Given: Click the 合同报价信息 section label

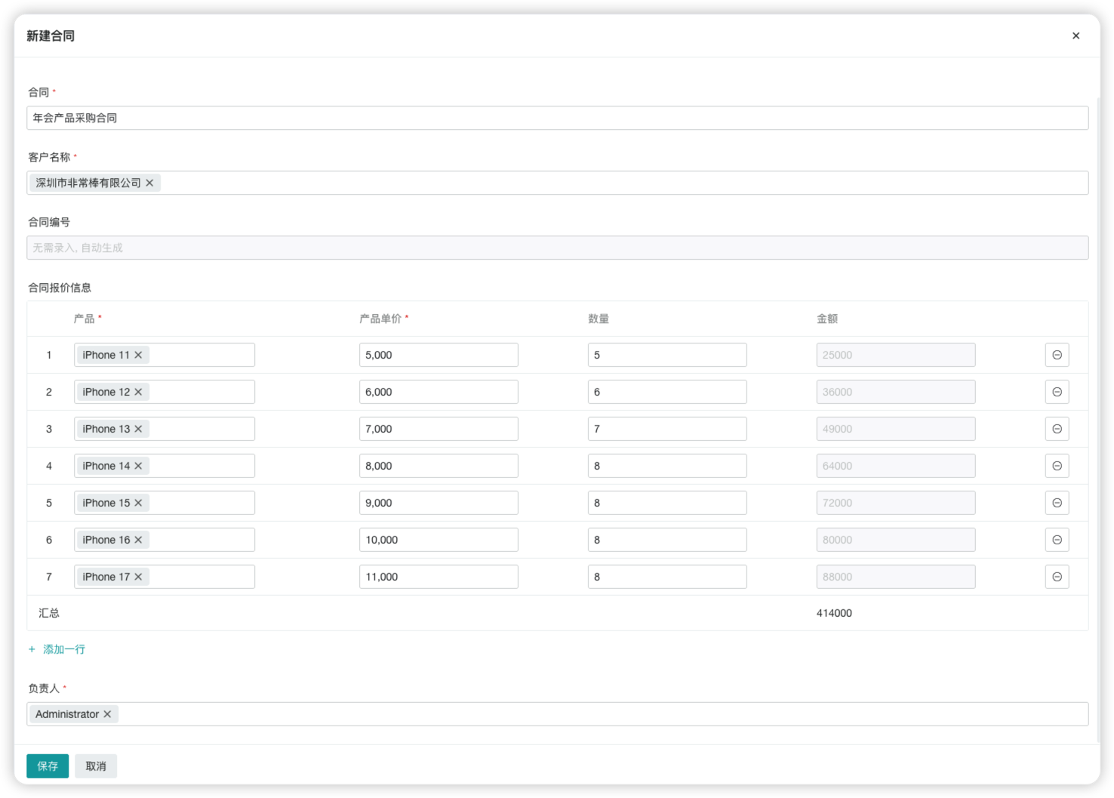Looking at the screenshot, I should click(60, 288).
